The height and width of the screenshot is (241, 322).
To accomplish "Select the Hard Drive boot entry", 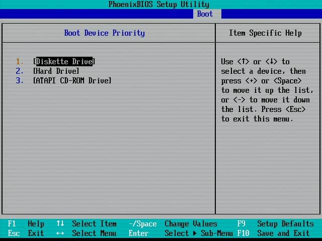I will click(56, 71).
